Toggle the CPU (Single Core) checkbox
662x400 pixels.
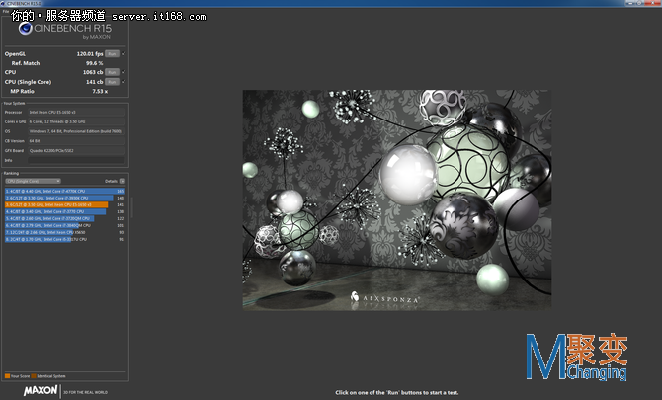124,81
